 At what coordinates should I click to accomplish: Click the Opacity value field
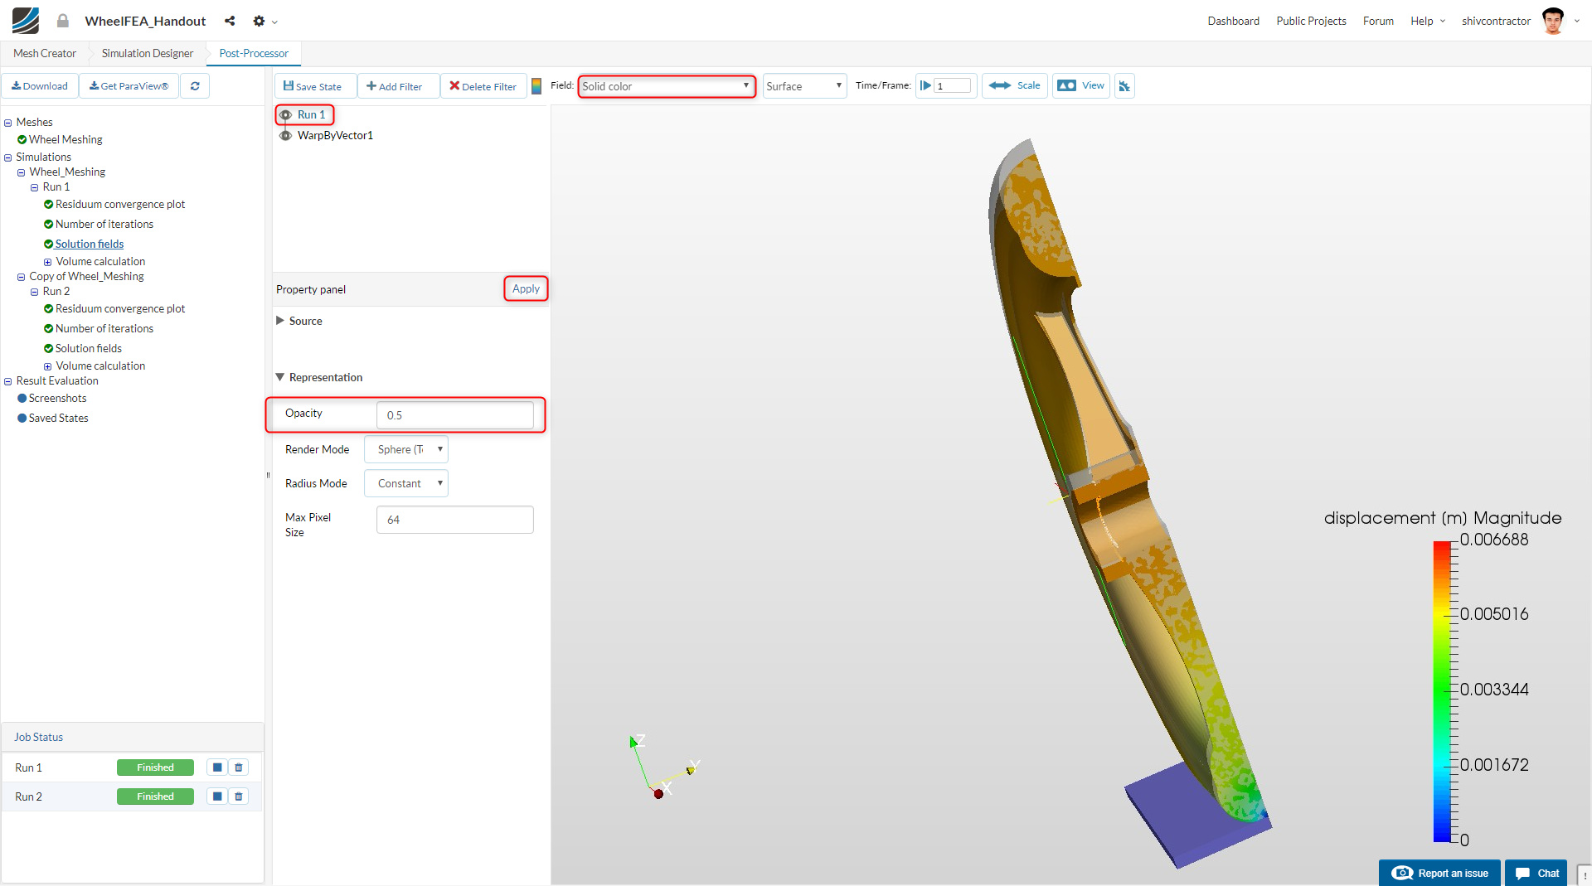(x=455, y=415)
